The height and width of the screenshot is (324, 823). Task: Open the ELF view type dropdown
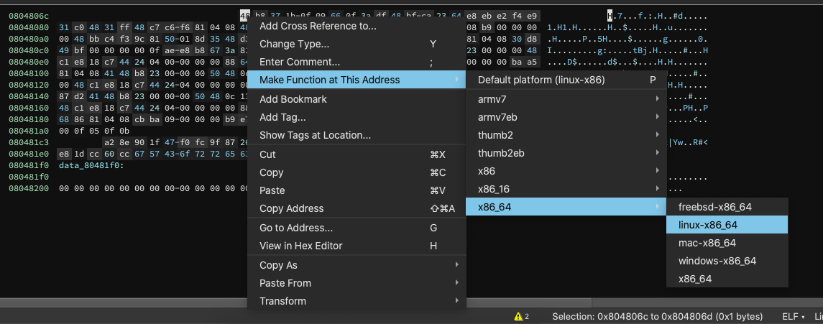793,317
